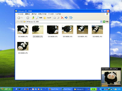Expand the address bar dropdown
122x91 pixels.
point(101,21)
